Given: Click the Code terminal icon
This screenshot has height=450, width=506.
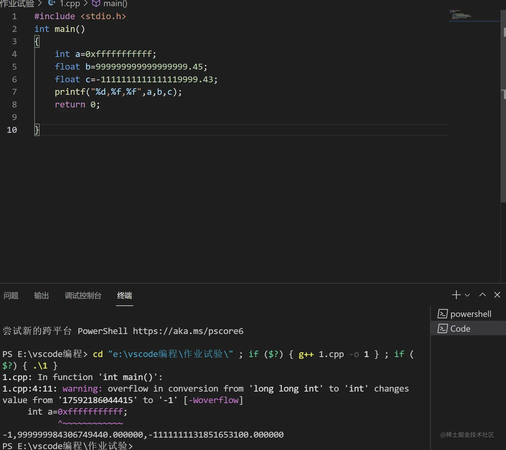Looking at the screenshot, I should coord(443,329).
